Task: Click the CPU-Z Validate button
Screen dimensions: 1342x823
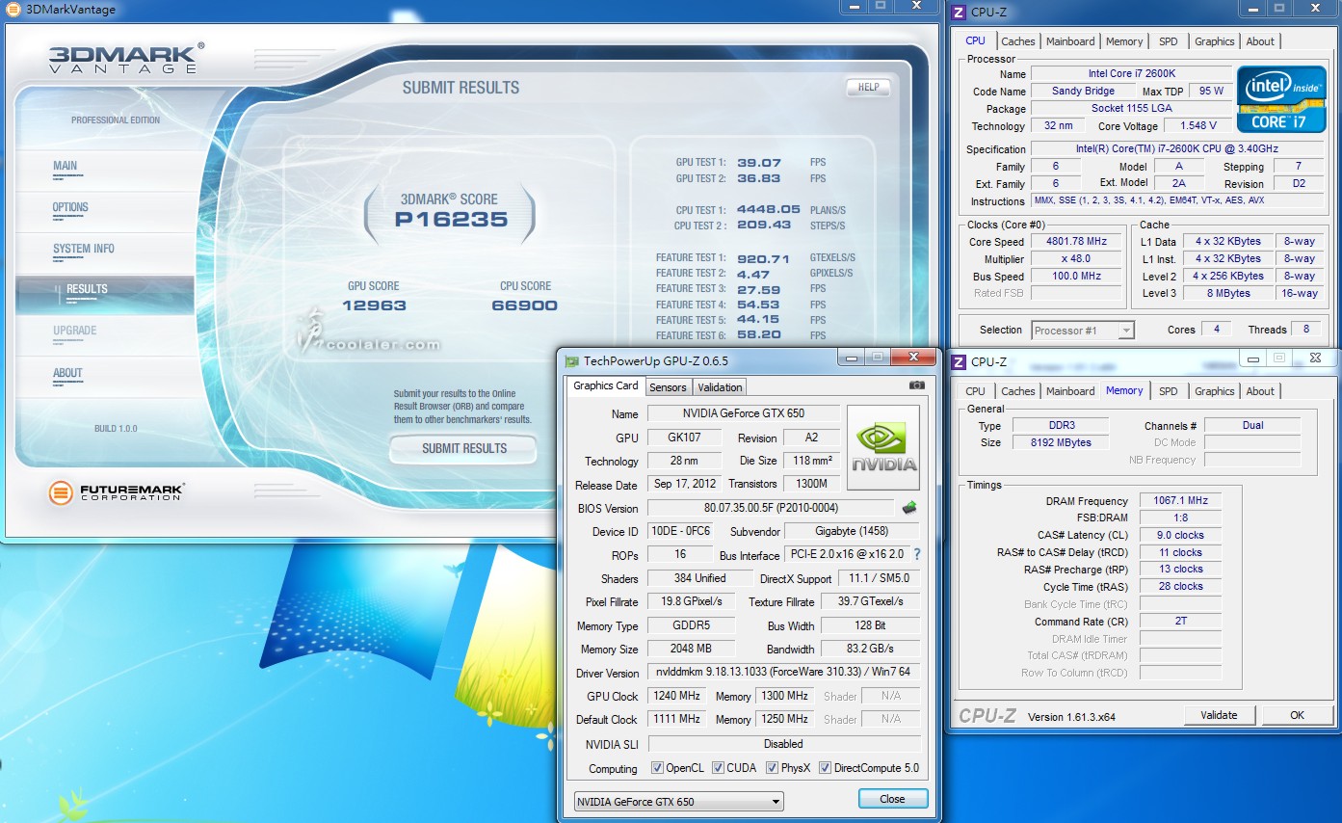Action: tap(1219, 715)
